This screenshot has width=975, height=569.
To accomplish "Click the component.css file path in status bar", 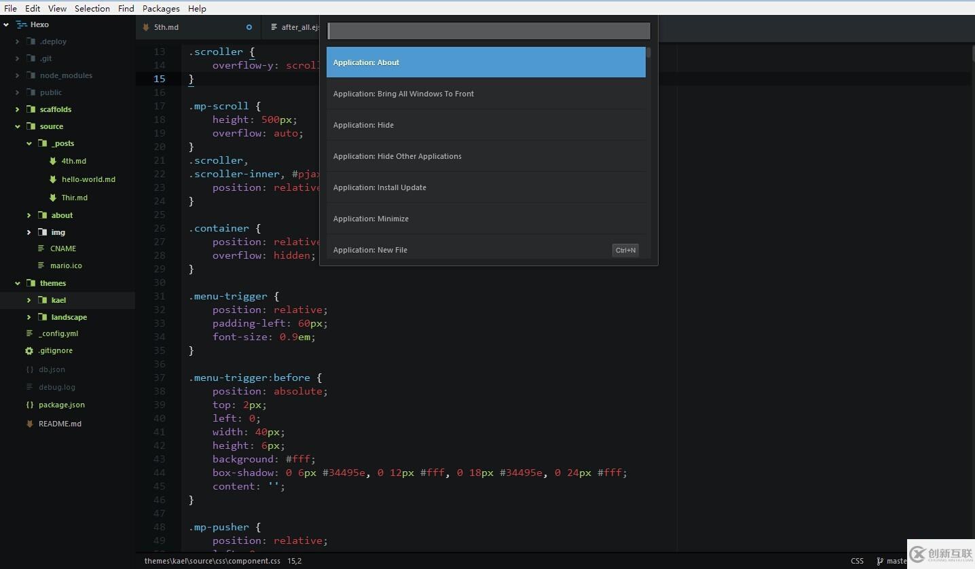I will click(x=213, y=561).
